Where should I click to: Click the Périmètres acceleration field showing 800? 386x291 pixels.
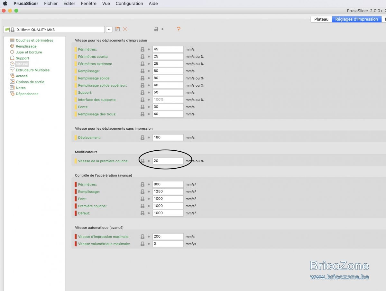click(x=168, y=184)
